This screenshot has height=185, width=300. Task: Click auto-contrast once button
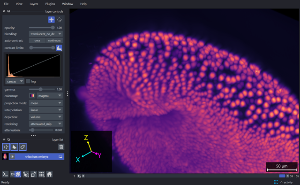point(37,40)
